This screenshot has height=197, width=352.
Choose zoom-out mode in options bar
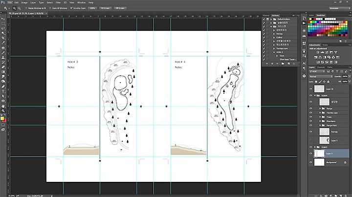pyautogui.click(x=19, y=8)
